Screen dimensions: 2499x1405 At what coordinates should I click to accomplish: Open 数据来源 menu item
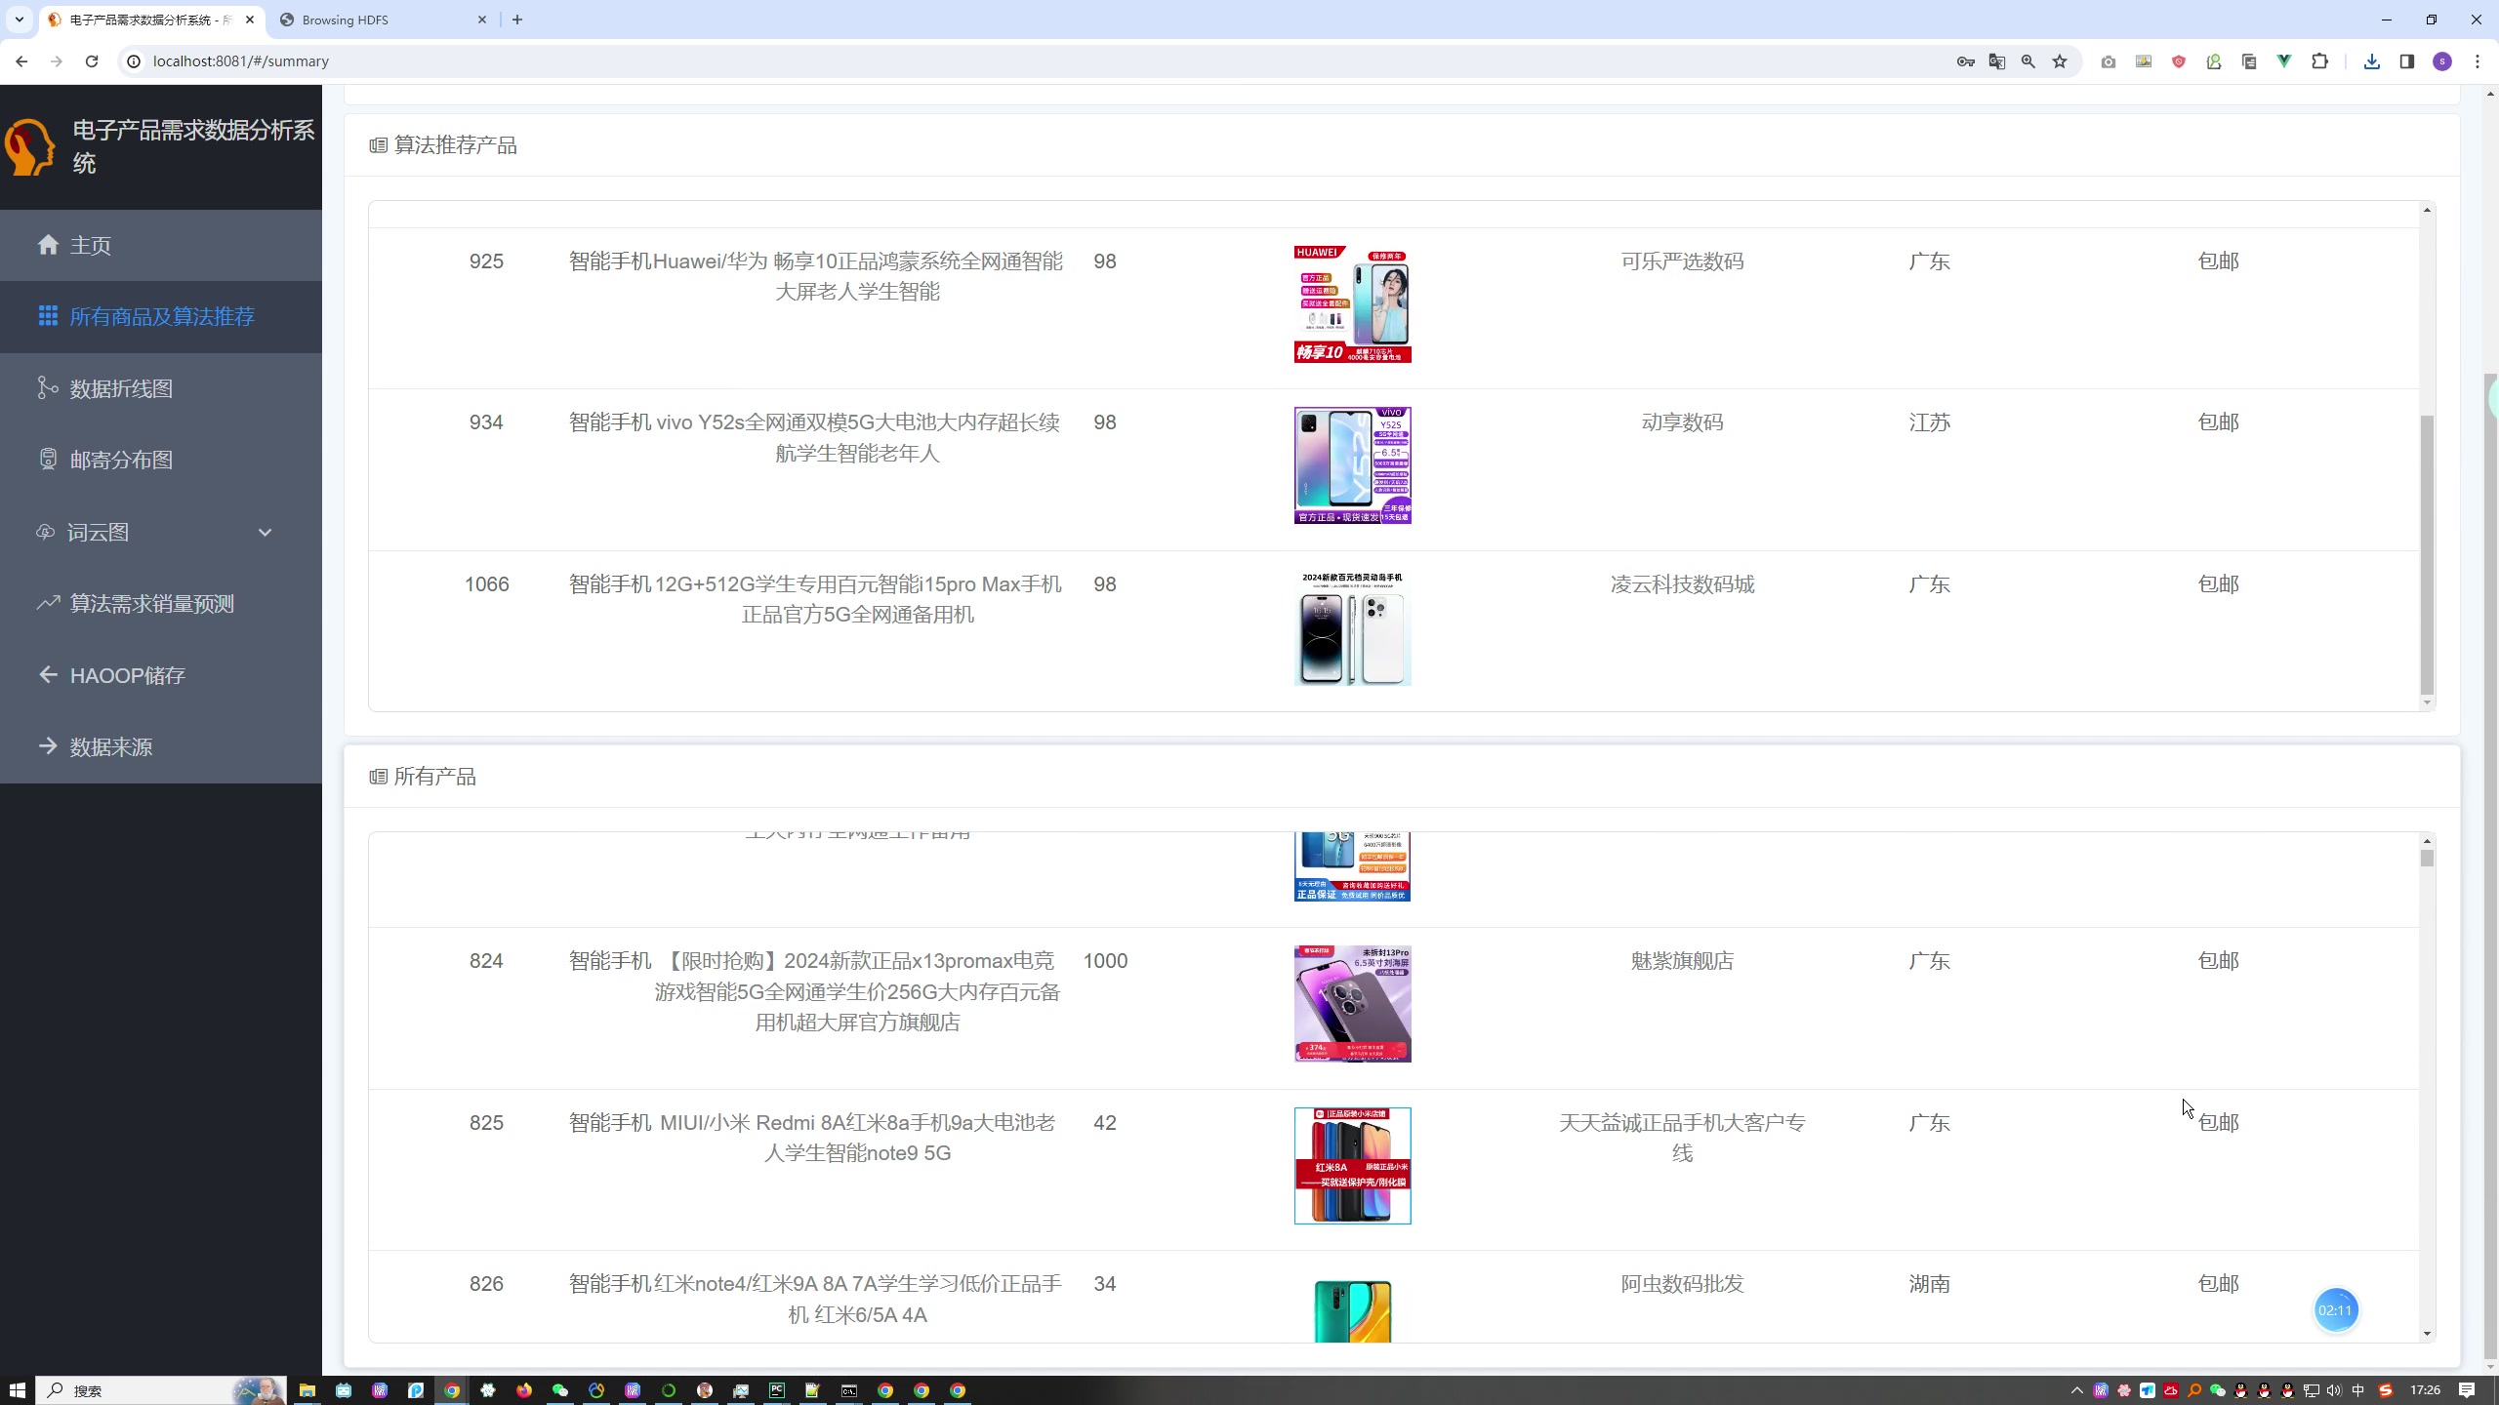click(x=161, y=746)
